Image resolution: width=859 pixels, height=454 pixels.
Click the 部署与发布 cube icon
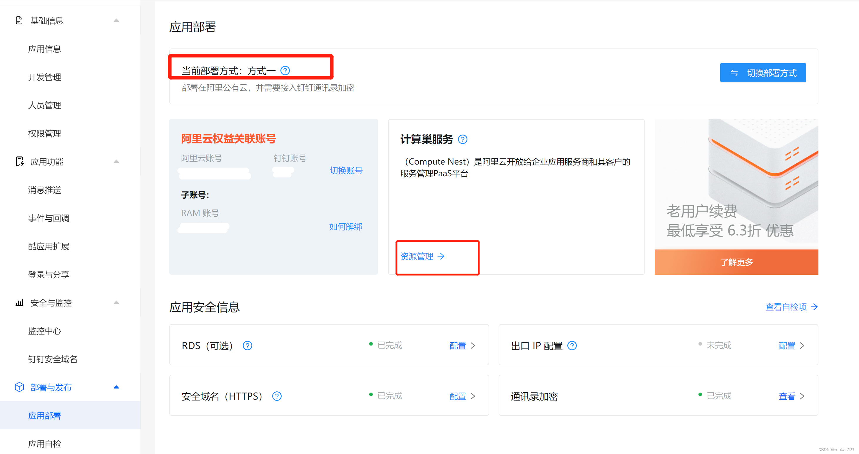pos(19,387)
